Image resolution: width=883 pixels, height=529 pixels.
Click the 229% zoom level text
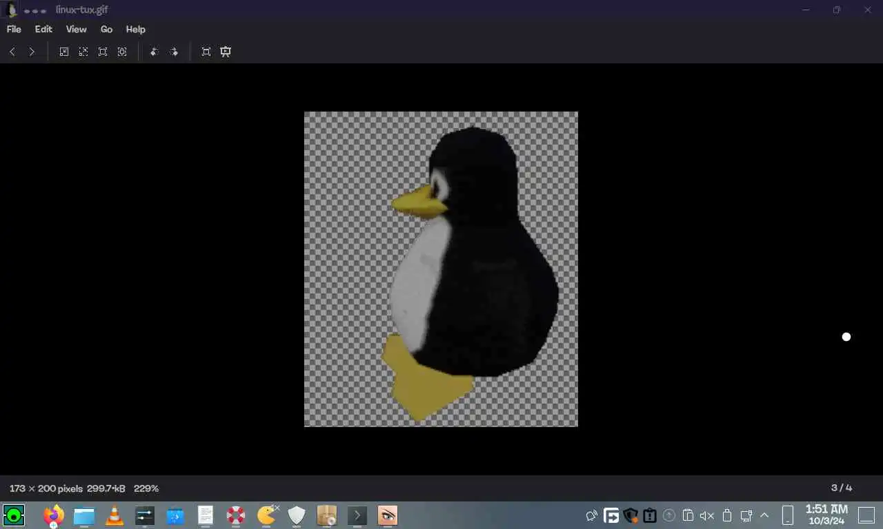(x=146, y=488)
